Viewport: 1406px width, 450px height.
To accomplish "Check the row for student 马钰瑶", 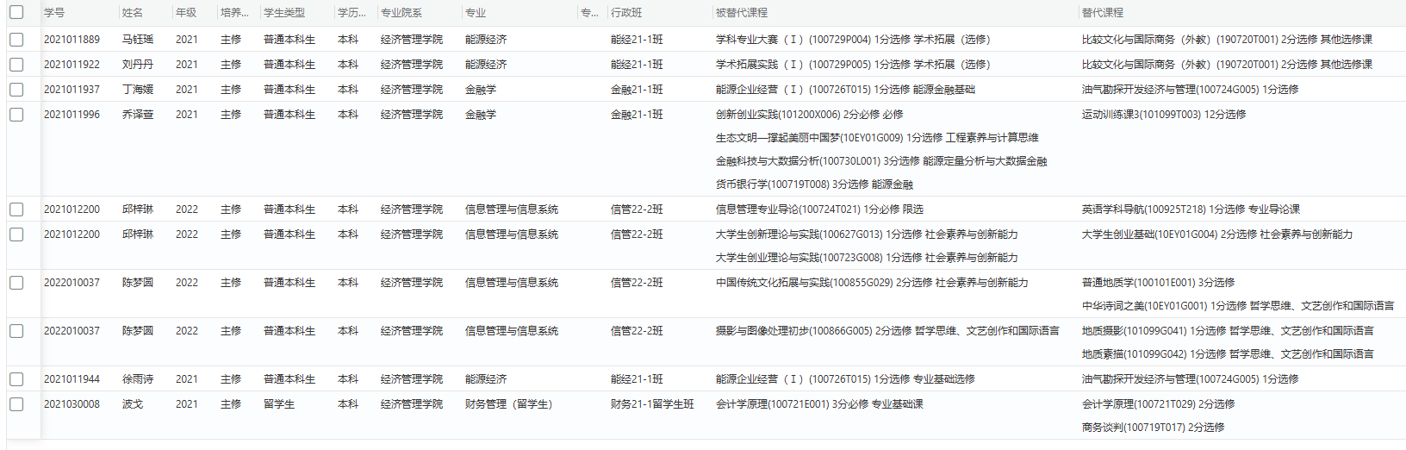I will pyautogui.click(x=16, y=40).
